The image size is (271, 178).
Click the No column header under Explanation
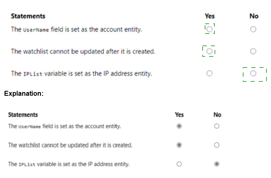[217, 115]
